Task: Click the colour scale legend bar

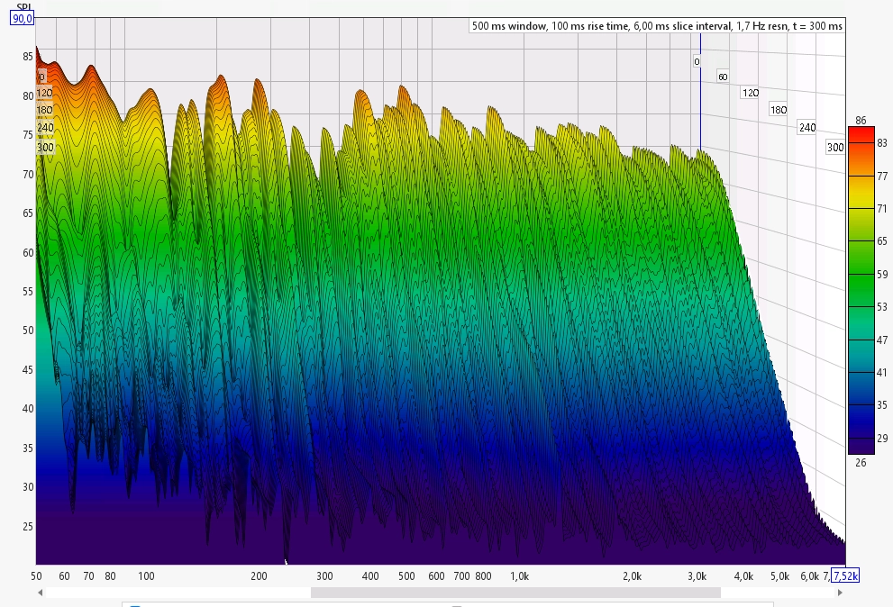Action: [x=861, y=290]
